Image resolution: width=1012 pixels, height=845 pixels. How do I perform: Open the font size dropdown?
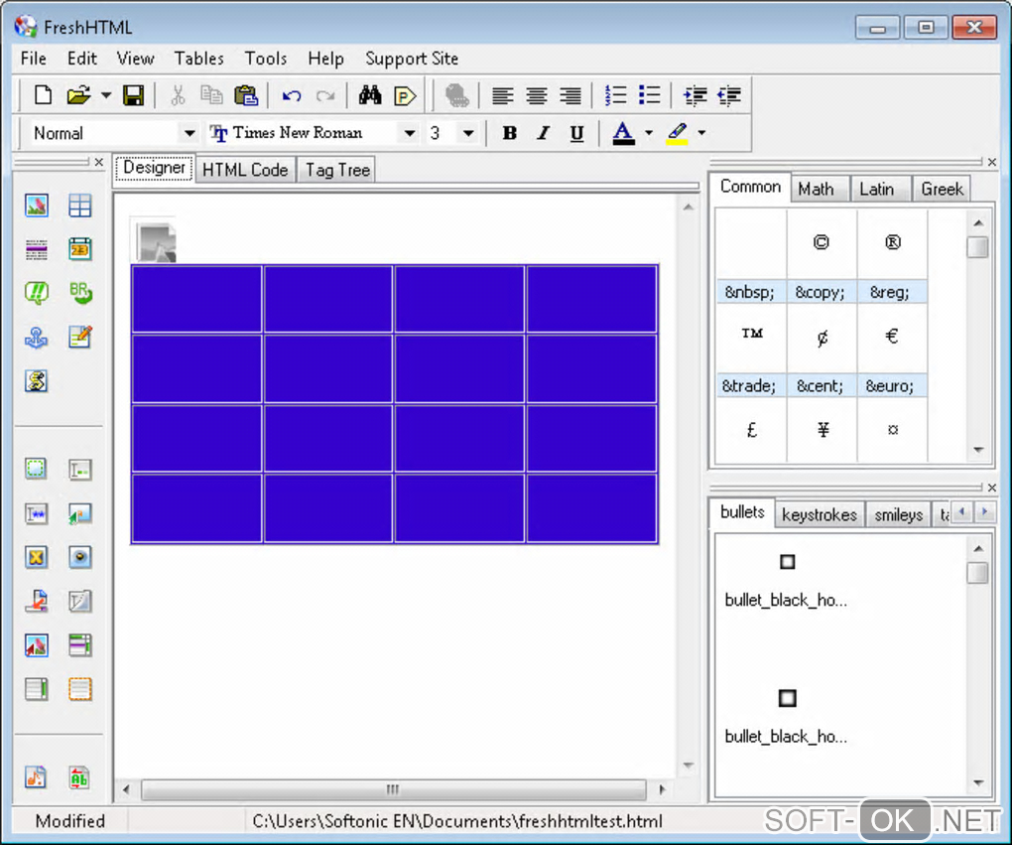point(468,133)
